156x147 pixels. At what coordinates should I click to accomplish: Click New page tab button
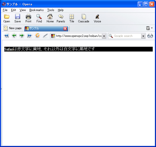(12, 28)
